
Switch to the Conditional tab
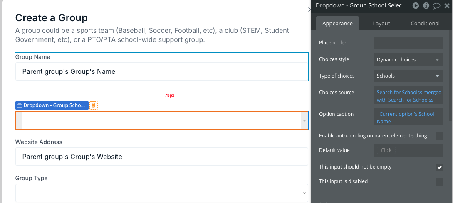[425, 24]
